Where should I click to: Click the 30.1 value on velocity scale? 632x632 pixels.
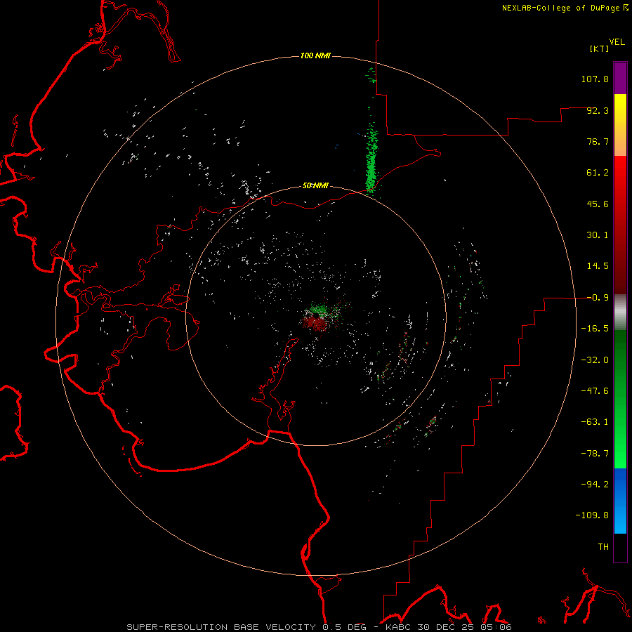[x=598, y=235]
